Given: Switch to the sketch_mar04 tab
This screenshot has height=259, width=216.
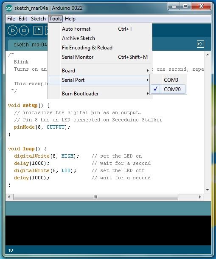Looking at the screenshot, I should click(x=28, y=45).
